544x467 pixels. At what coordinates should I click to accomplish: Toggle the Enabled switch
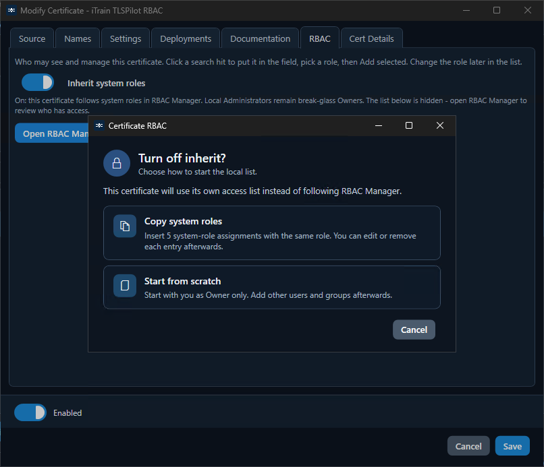tap(30, 412)
